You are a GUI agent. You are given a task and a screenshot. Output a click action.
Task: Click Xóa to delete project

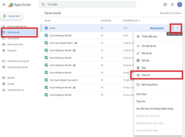144,68
